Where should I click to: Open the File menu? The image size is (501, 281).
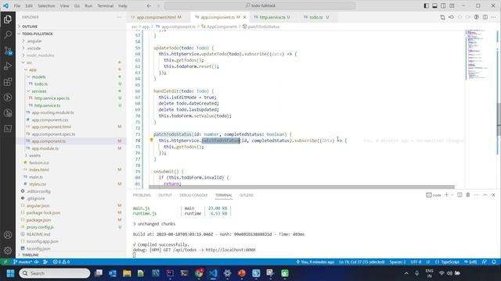pos(17,5)
